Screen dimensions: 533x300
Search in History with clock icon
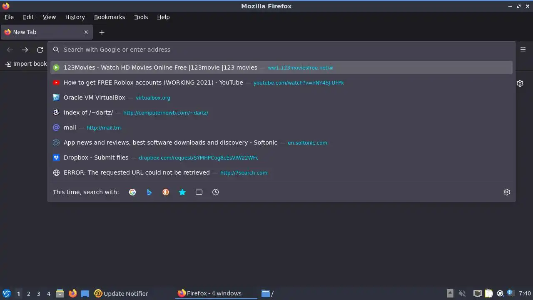(x=216, y=192)
